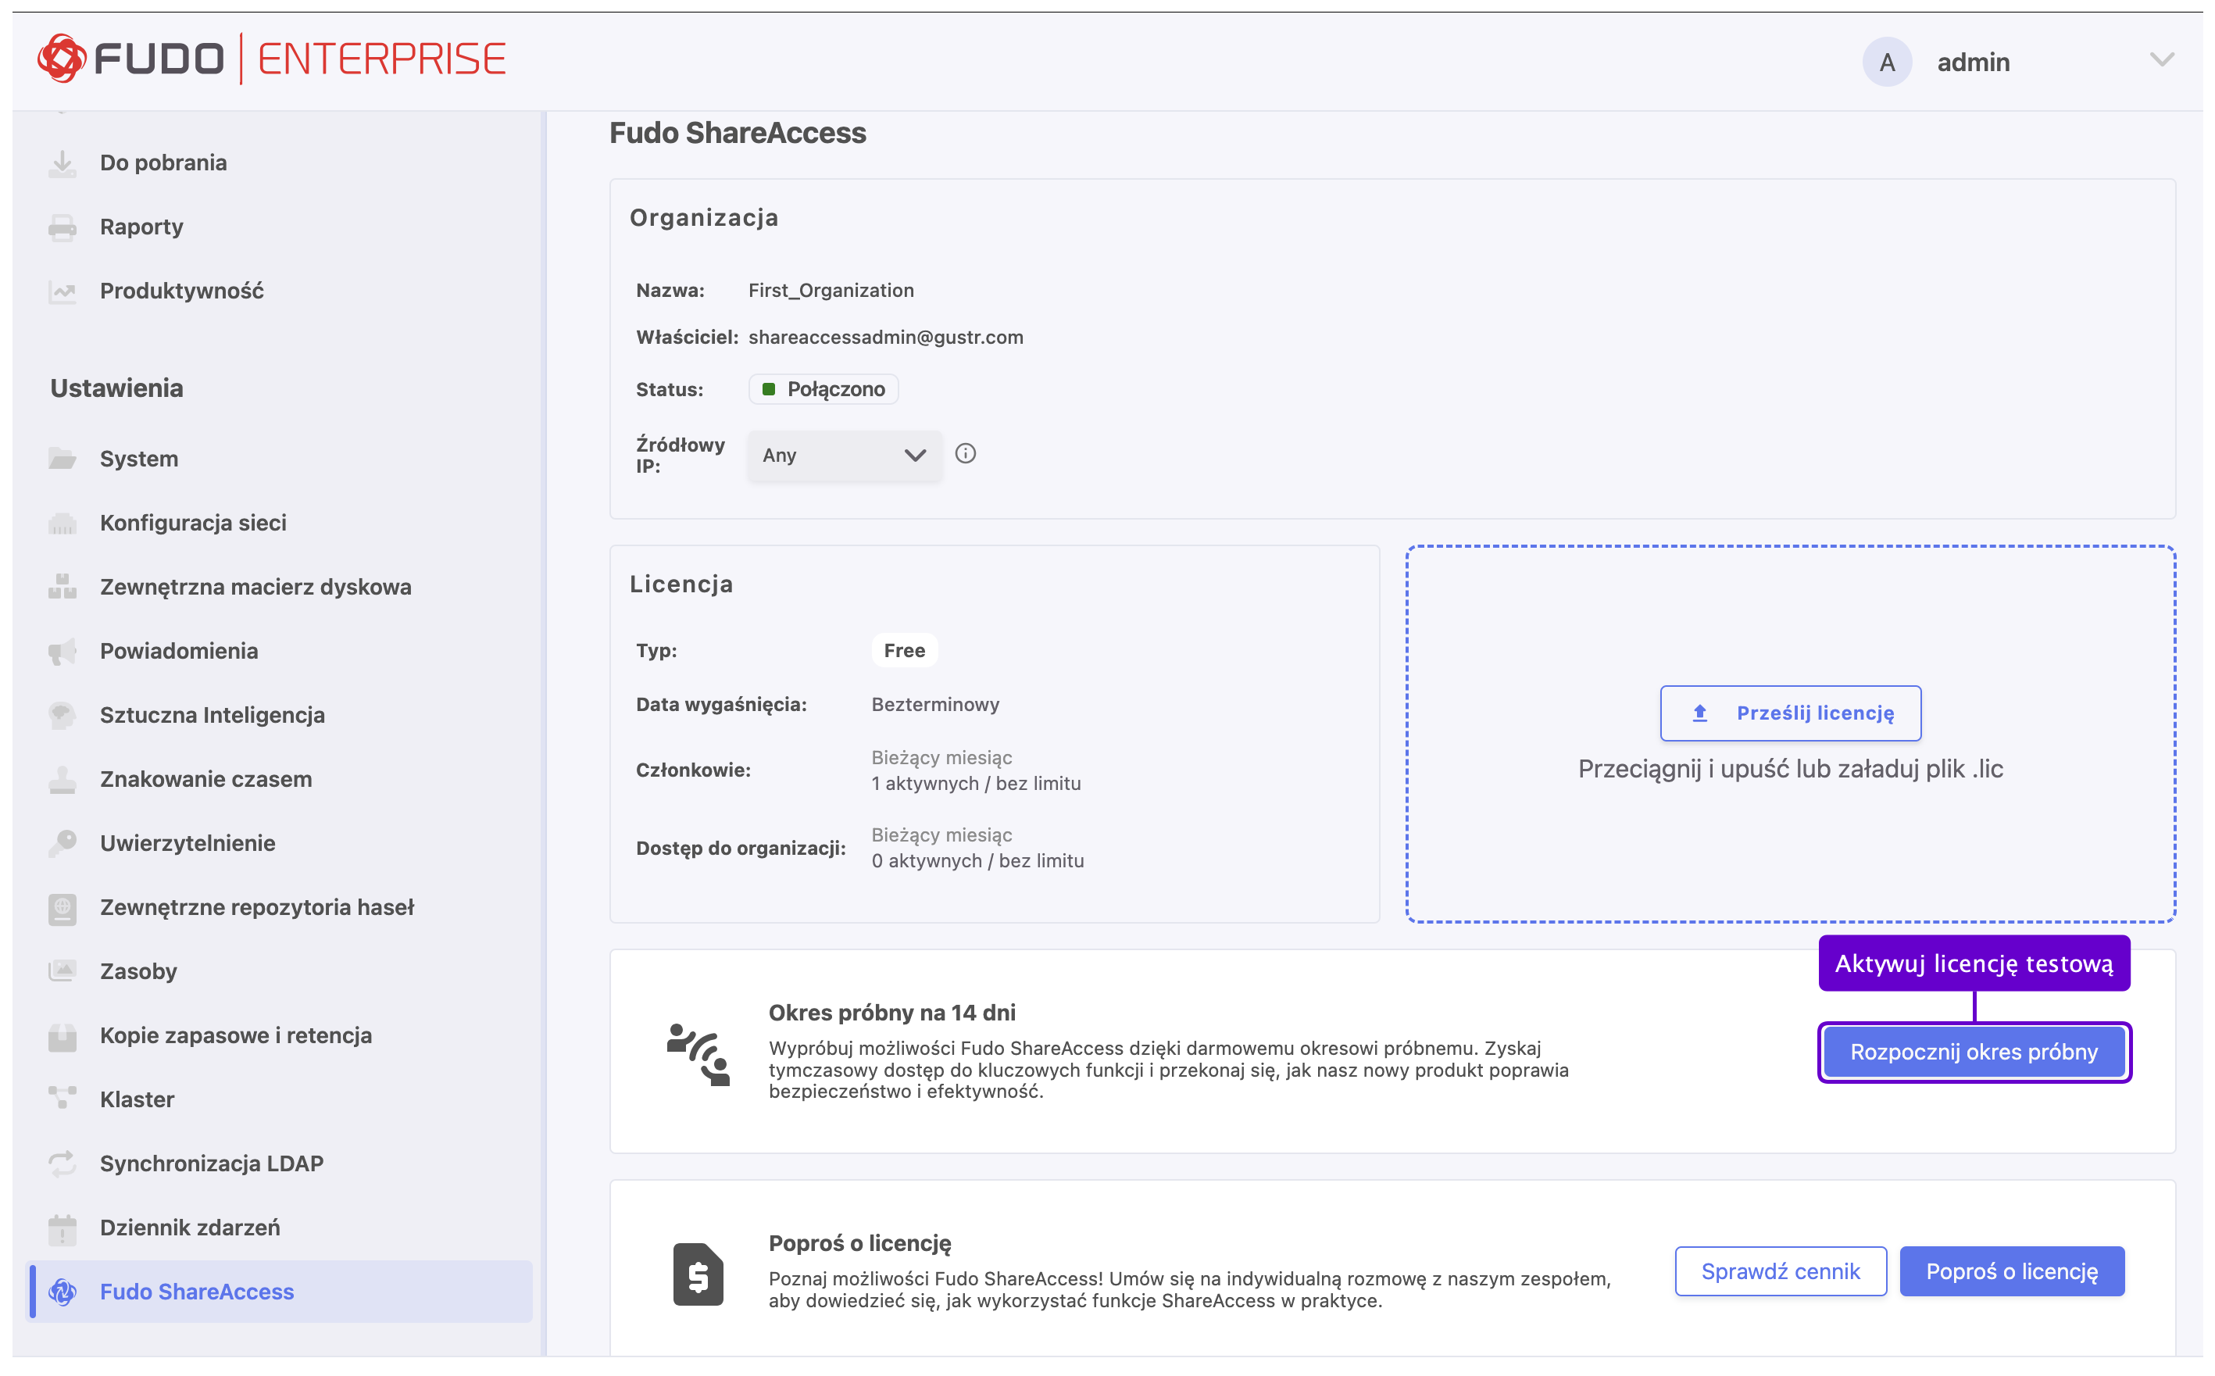Click the trial period handshake icon
This screenshot has width=2215, height=1376.
pyautogui.click(x=698, y=1054)
